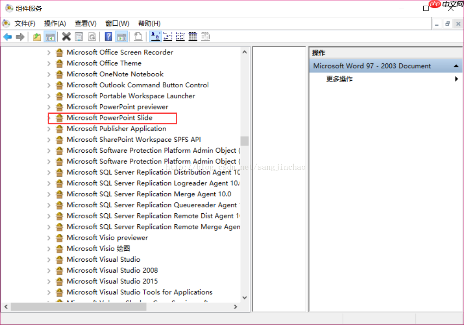The width and height of the screenshot is (464, 325).
Task: Click the SQL Server Replication Logreader Agent icon
Action: 59,183
